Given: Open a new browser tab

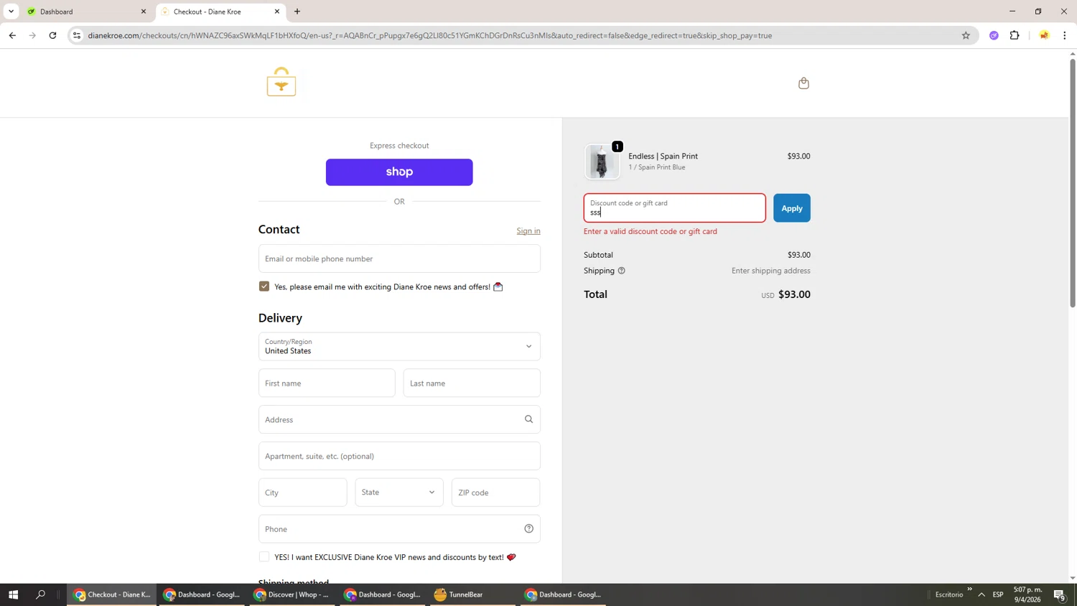Looking at the screenshot, I should coord(297,11).
